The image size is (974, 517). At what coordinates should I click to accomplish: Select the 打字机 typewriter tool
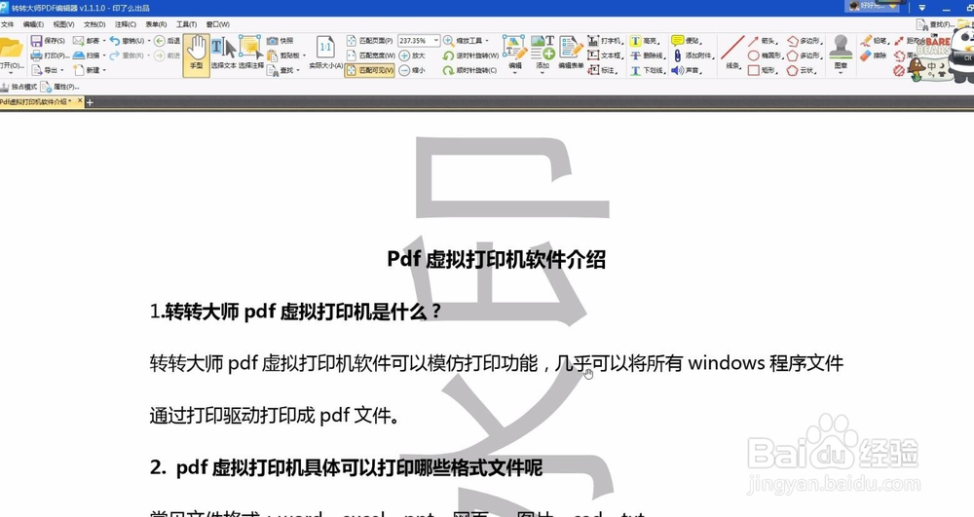point(605,40)
